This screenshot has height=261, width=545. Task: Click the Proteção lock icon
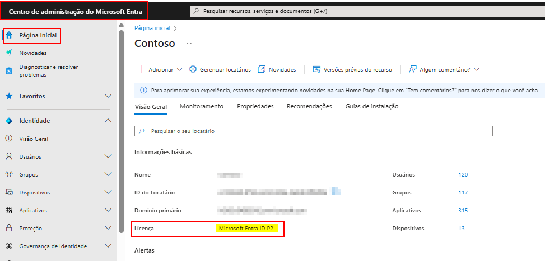click(9, 228)
